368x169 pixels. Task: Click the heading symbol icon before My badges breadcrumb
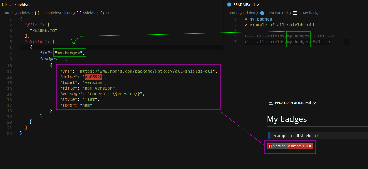(x=295, y=13)
